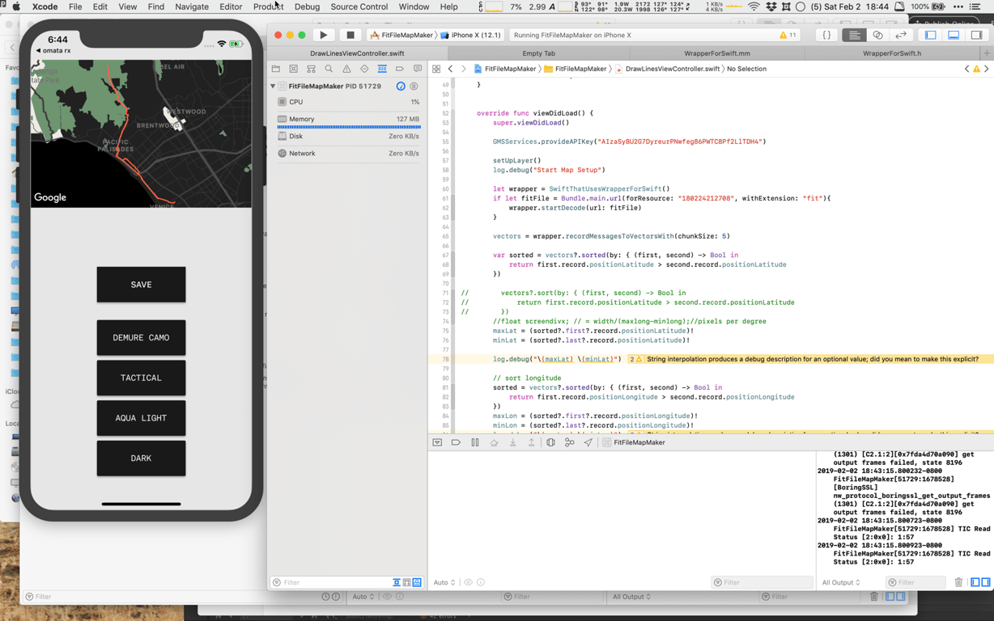This screenshot has height=621, width=994.
Task: Open the Source Control menu
Action: 359,6
